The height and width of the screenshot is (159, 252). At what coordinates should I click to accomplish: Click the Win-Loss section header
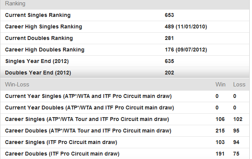coord(17,84)
